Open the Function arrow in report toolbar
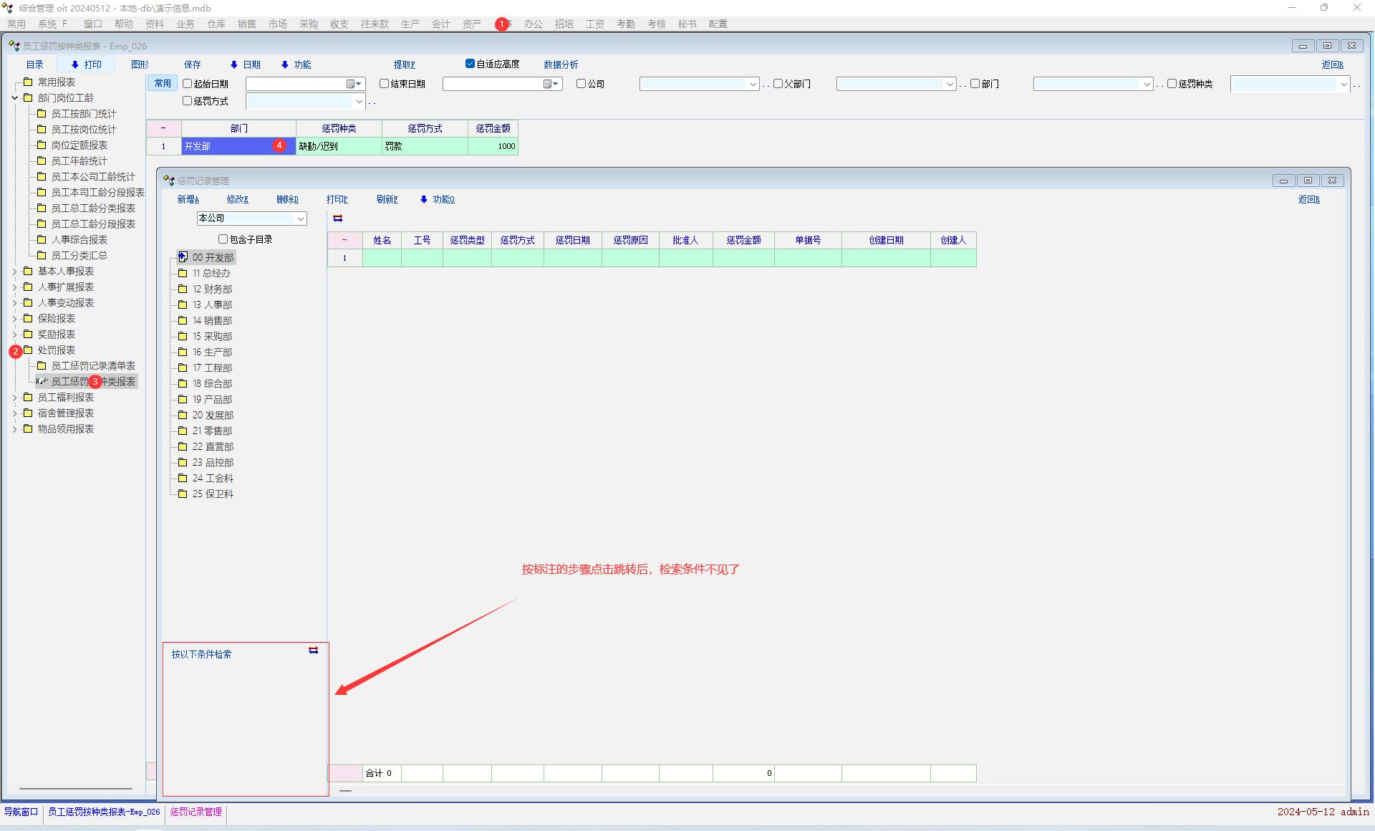Image resolution: width=1375 pixels, height=831 pixels. (x=284, y=64)
